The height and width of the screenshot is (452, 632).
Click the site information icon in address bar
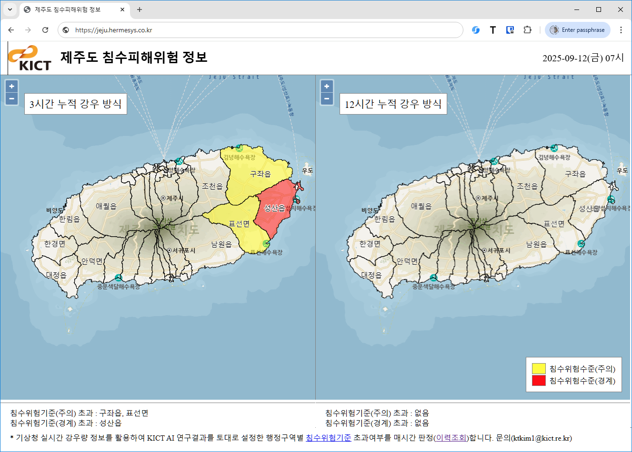[66, 30]
